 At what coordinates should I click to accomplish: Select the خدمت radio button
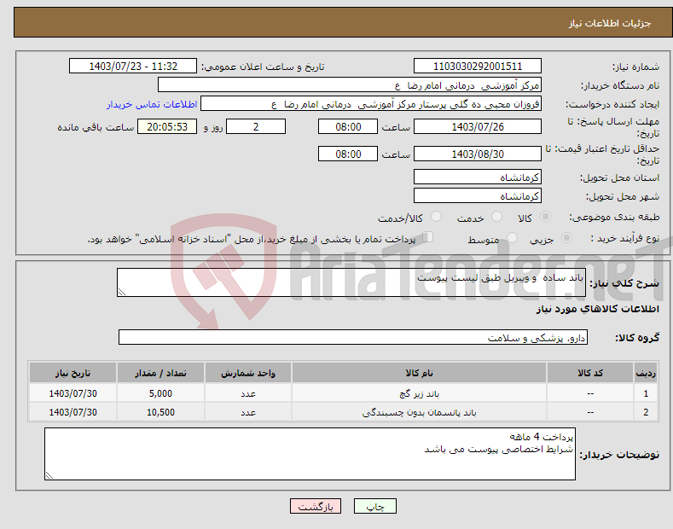click(x=496, y=217)
